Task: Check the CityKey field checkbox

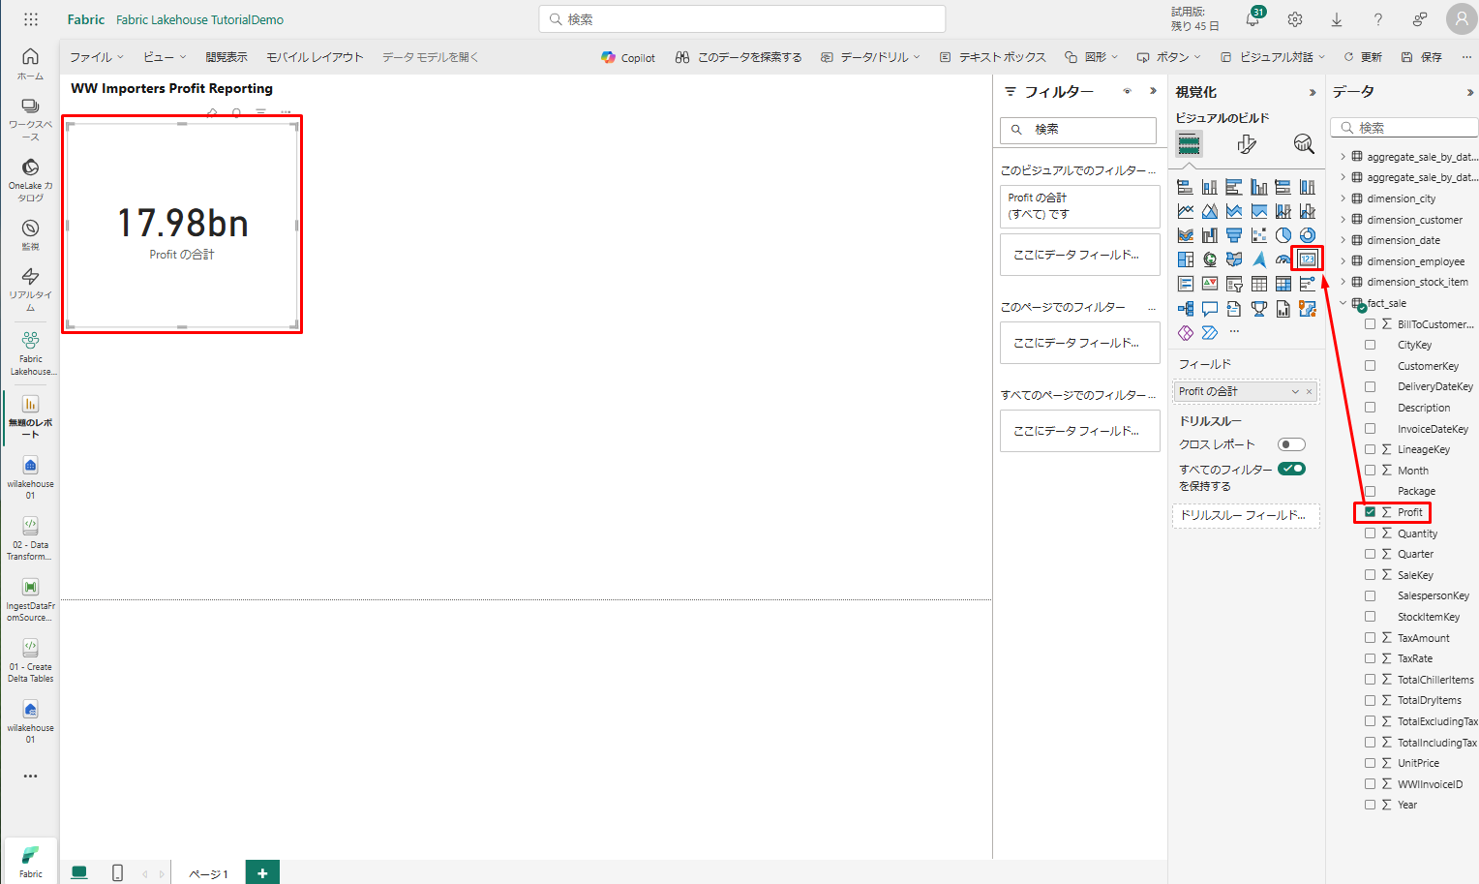Action: pyautogui.click(x=1370, y=345)
